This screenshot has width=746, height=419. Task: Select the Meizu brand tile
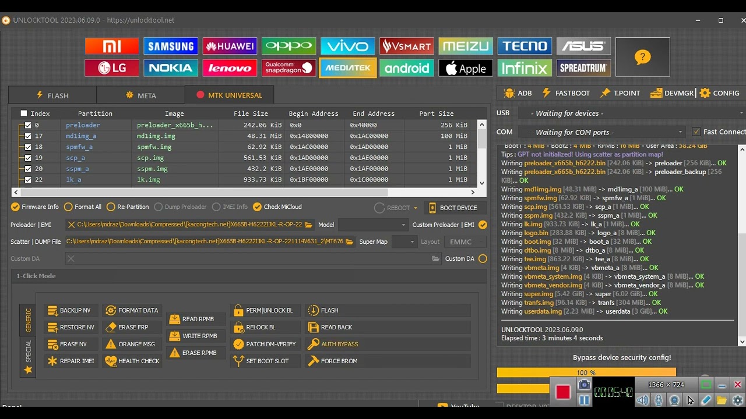pyautogui.click(x=466, y=46)
